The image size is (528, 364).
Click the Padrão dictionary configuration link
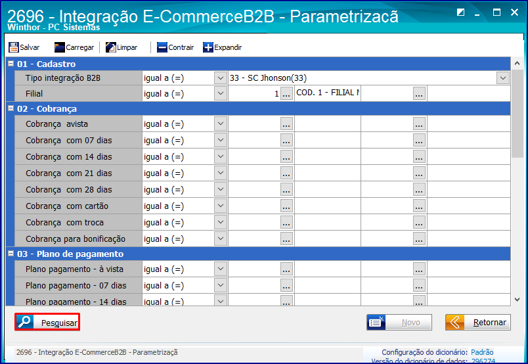pos(482,352)
